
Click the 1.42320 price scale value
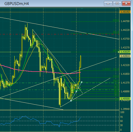[x=125, y=65]
